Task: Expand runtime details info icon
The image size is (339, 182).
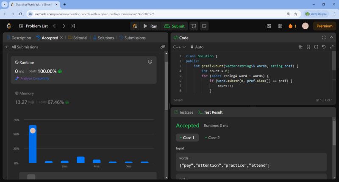Action: [150, 62]
